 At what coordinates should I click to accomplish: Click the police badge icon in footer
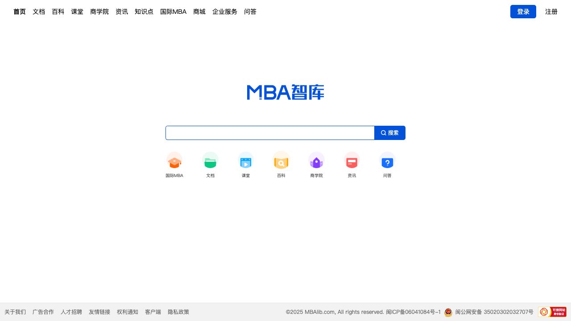tap(448, 312)
